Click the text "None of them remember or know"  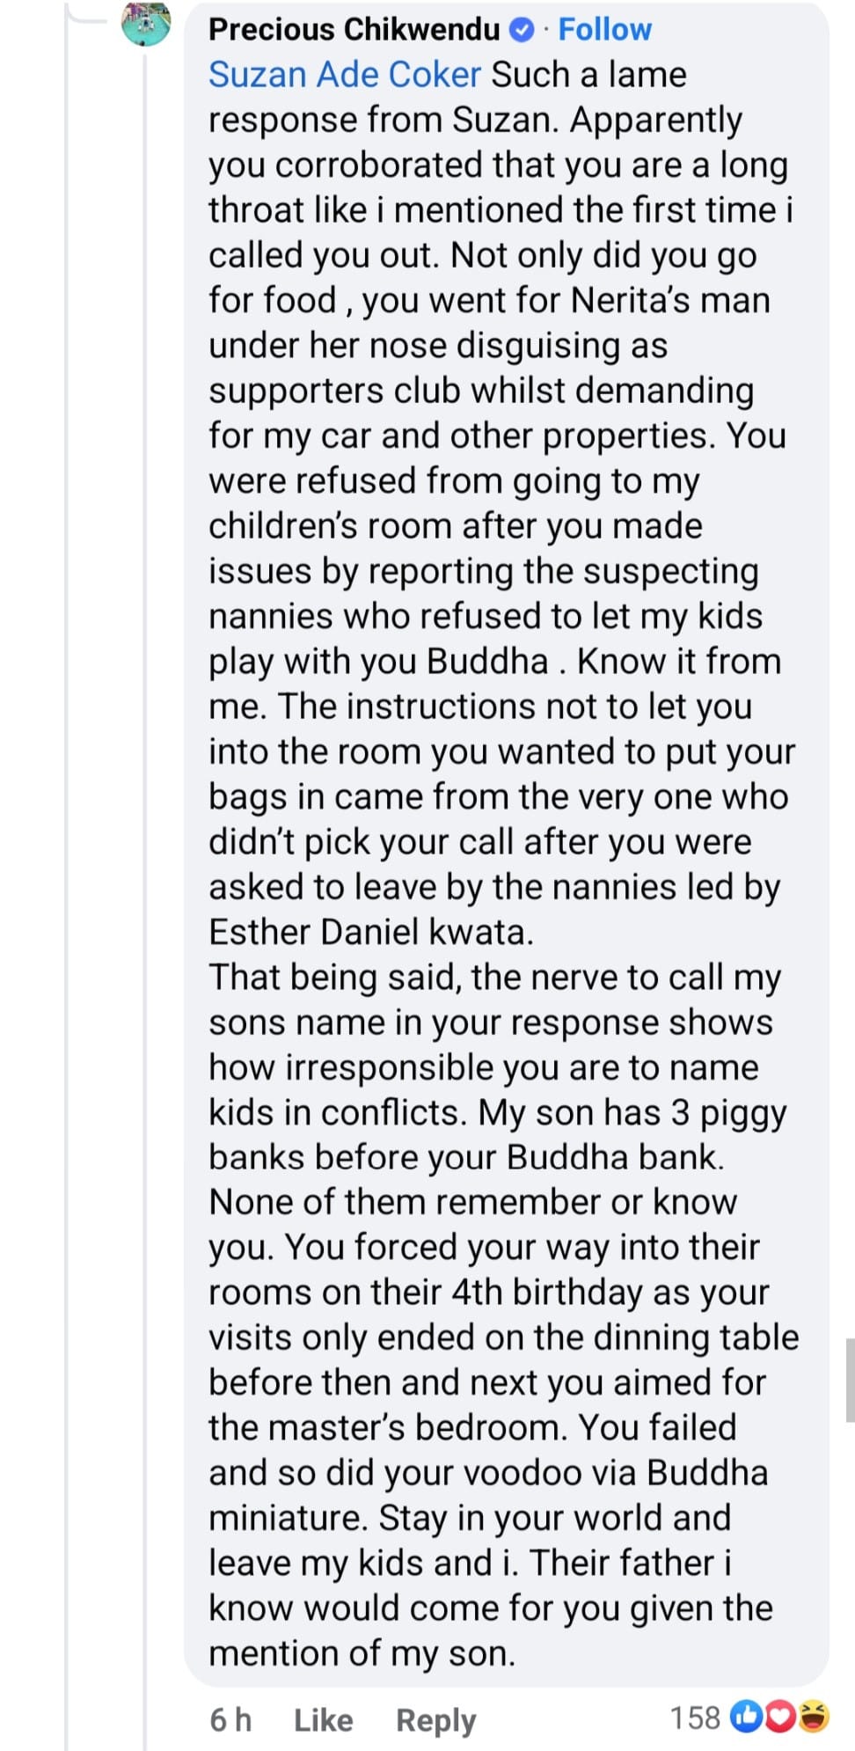point(473,1202)
